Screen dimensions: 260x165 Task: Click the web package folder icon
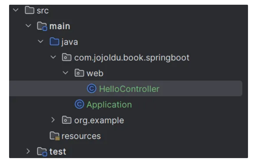pos(79,73)
